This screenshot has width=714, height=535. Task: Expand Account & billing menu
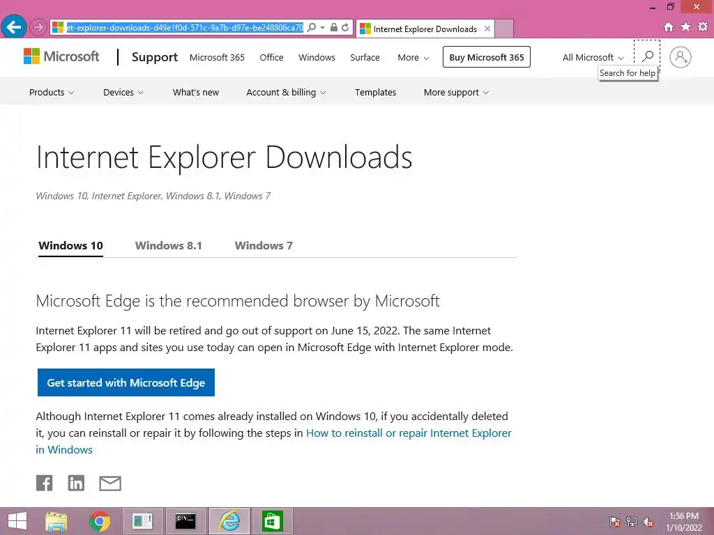286,93
